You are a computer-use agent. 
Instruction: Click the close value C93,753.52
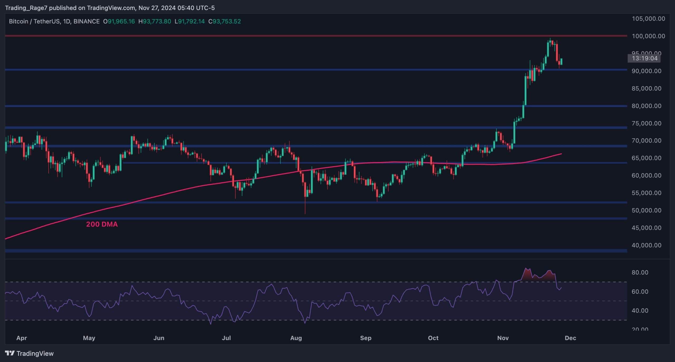point(225,21)
